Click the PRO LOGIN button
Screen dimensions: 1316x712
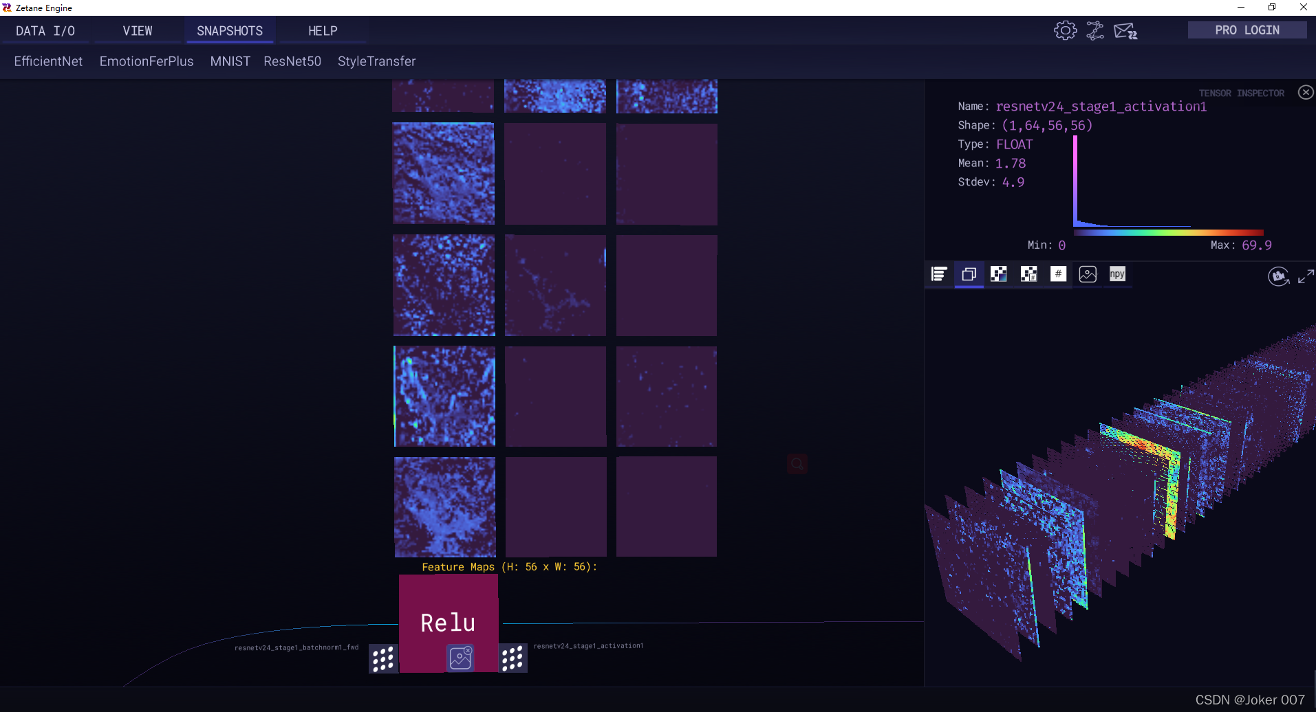click(1246, 30)
